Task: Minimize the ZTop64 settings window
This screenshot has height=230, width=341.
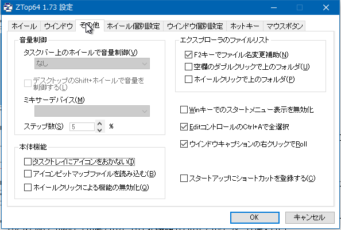Action: [274, 7]
